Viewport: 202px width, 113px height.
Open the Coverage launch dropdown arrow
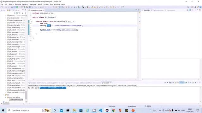85,7
